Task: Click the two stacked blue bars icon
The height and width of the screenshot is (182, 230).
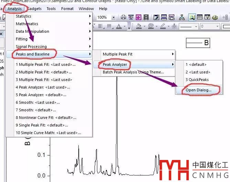Action: pos(164,17)
